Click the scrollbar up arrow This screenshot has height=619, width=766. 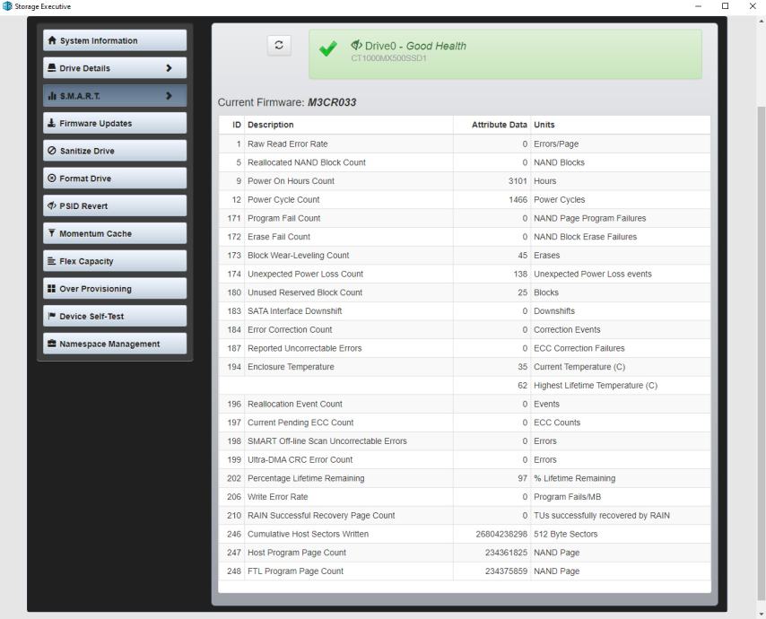762,21
